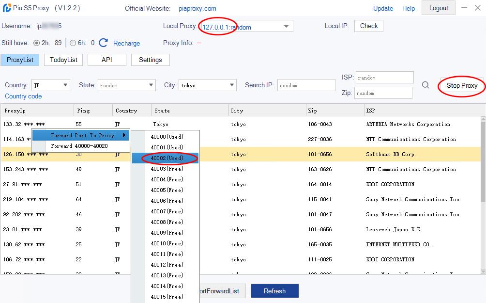Switch to the TodayList tab
Image resolution: width=486 pixels, height=303 pixels.
(63, 60)
